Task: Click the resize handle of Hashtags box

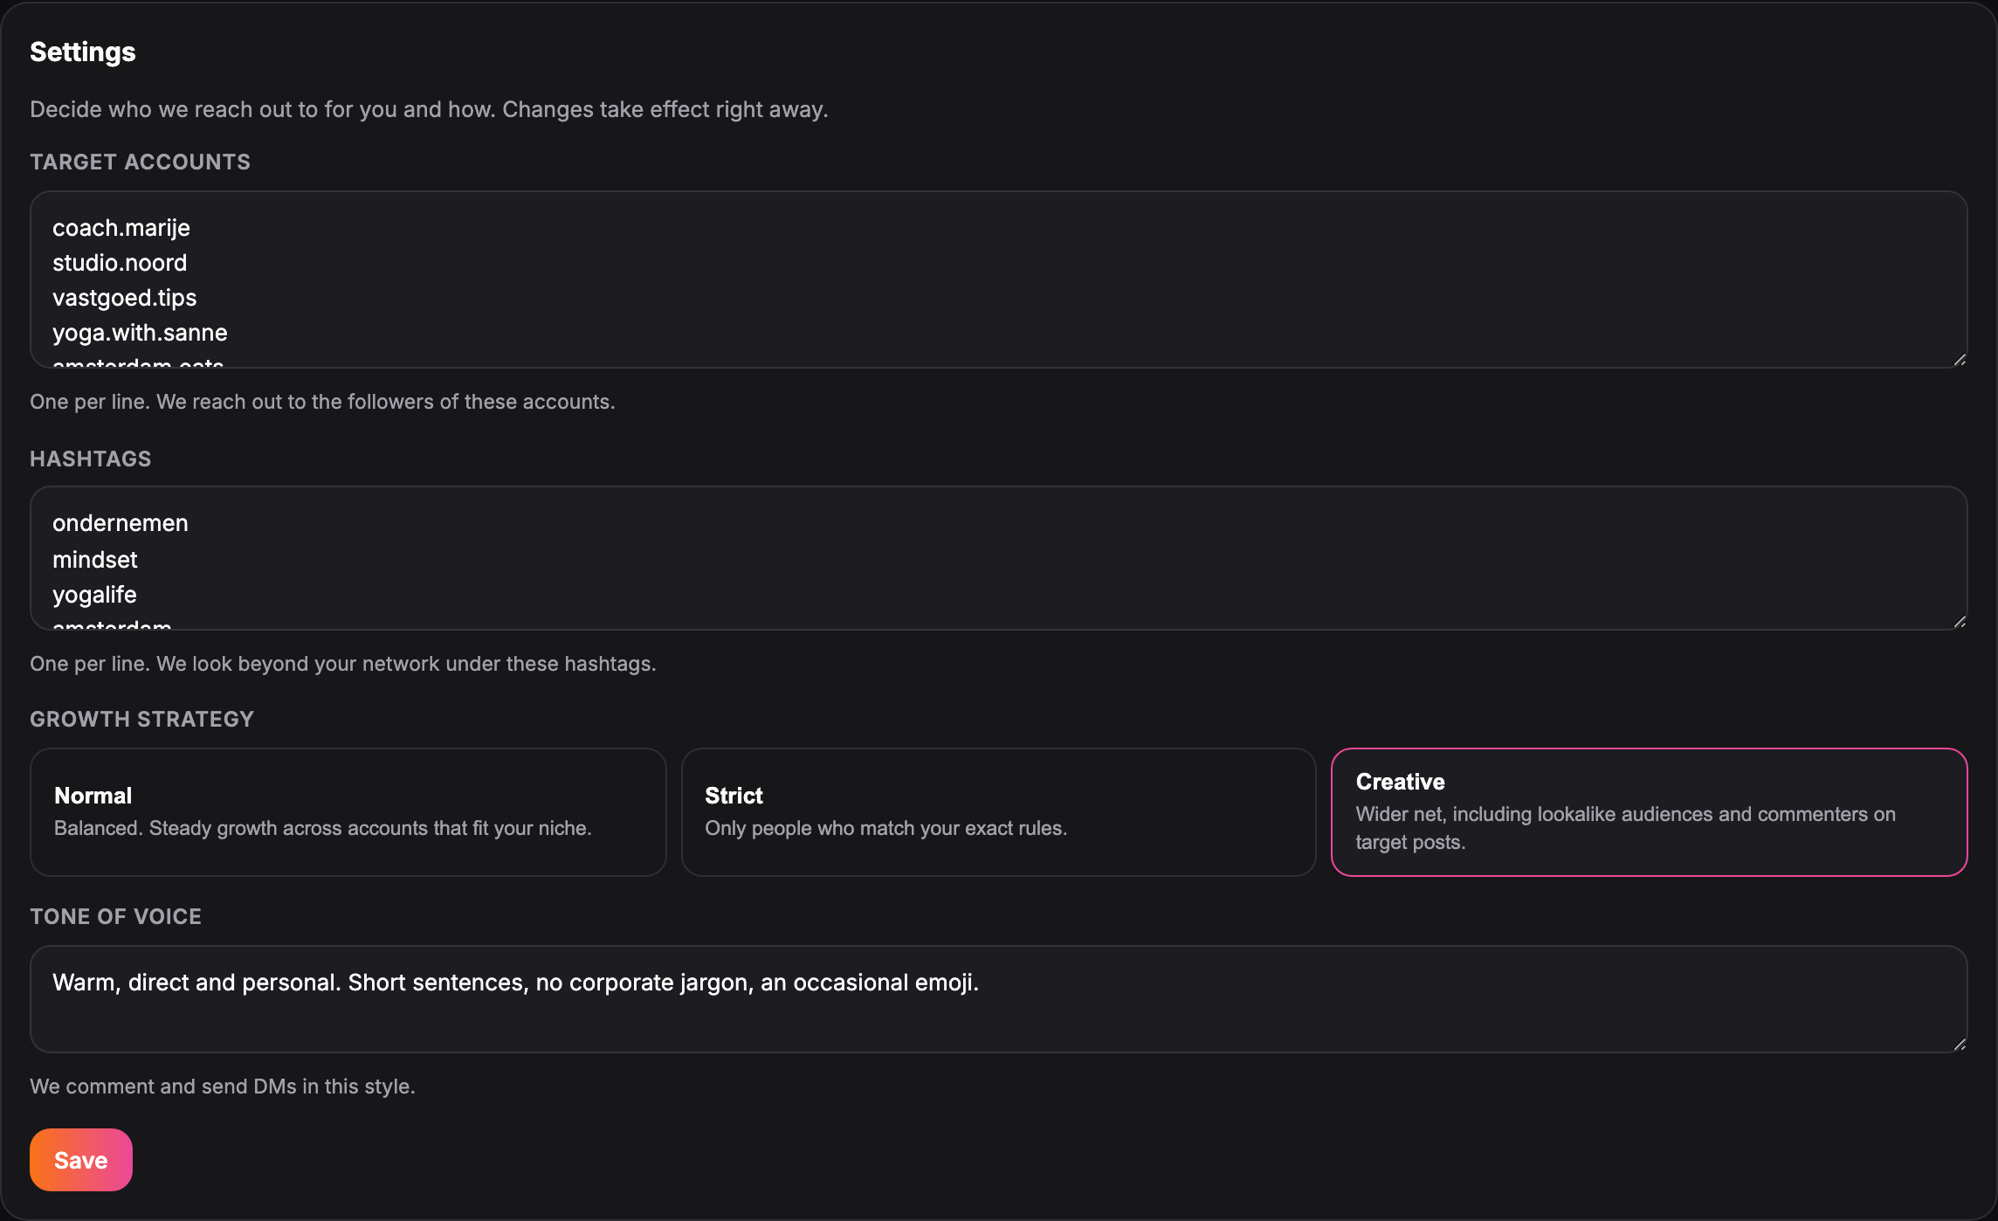Action: (x=1960, y=622)
